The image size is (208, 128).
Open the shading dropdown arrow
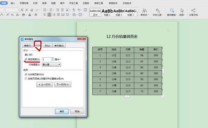click(x=77, y=15)
